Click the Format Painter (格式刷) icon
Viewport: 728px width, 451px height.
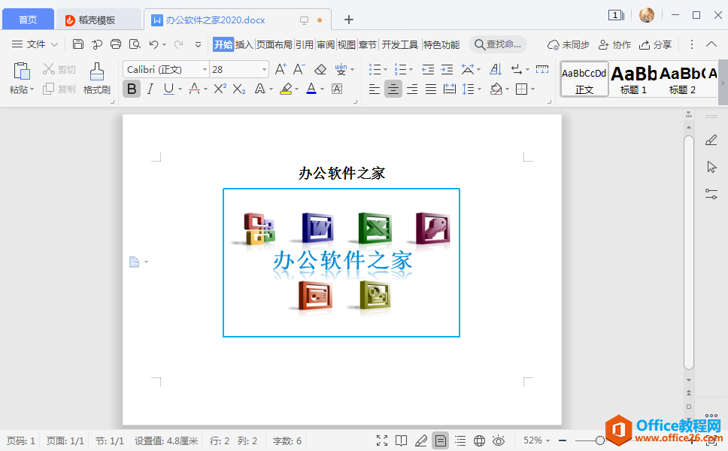pos(96,78)
